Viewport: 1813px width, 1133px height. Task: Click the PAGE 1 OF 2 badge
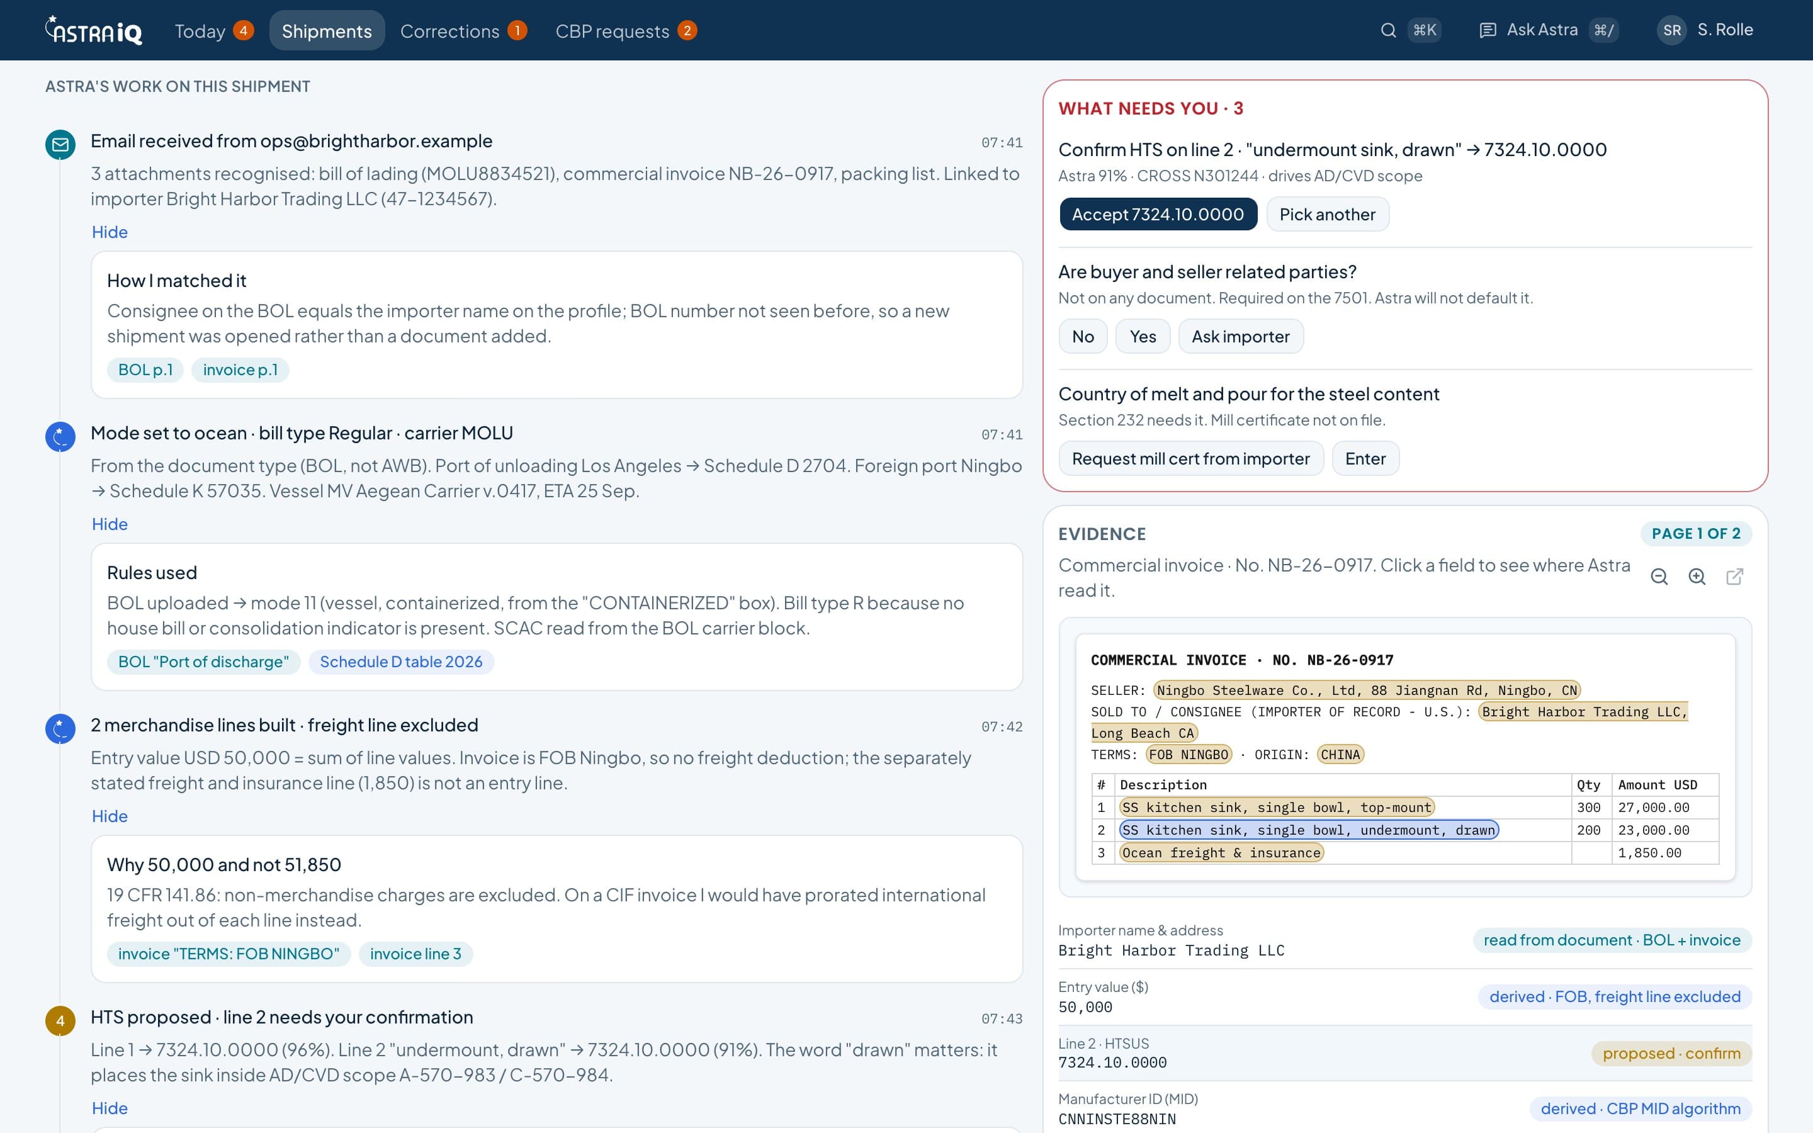pyautogui.click(x=1696, y=534)
